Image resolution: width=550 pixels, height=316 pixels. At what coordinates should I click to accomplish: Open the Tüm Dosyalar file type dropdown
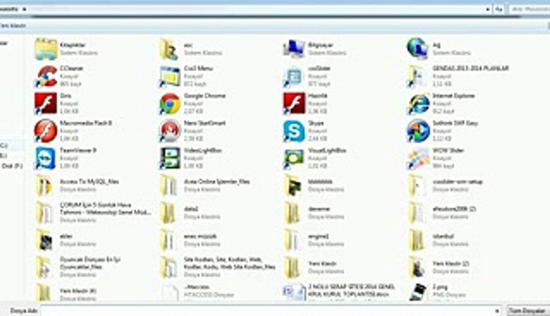(x=528, y=311)
